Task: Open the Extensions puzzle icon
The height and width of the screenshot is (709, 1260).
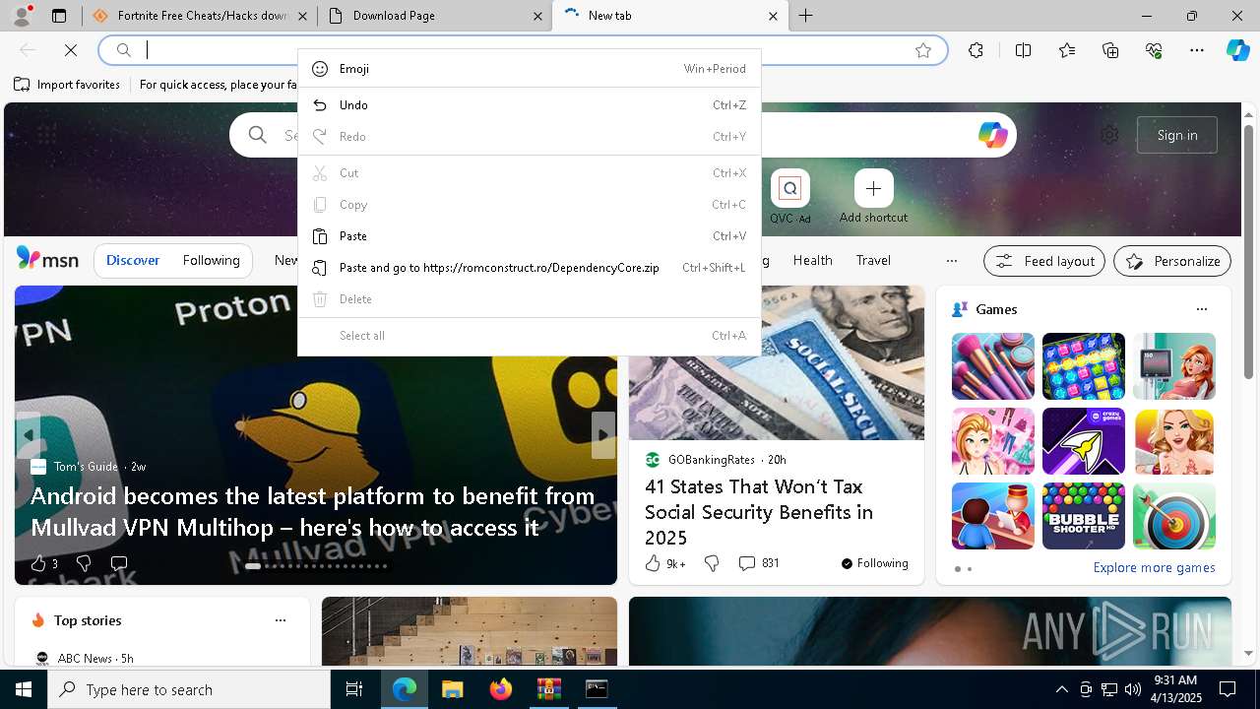Action: pyautogui.click(x=976, y=50)
